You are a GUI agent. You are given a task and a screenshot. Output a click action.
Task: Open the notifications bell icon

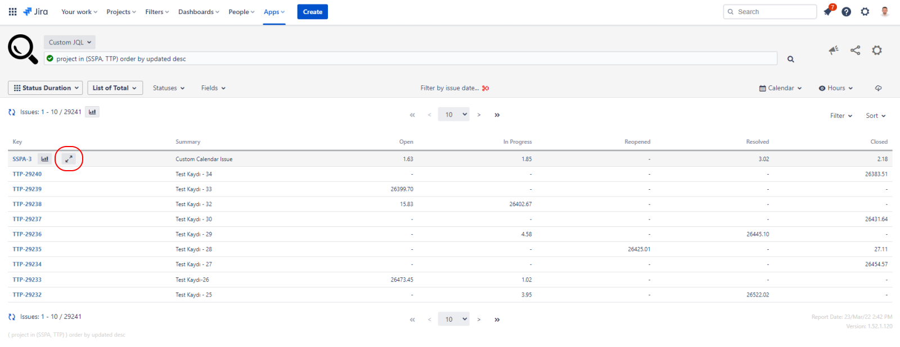(827, 12)
